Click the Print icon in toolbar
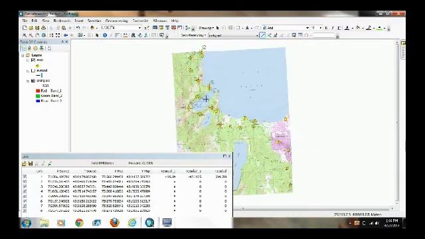This screenshot has height=239, width=425. click(43, 28)
